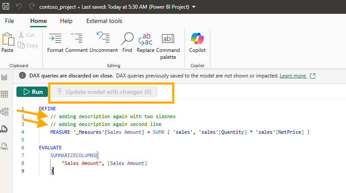Viewport: 346px width, 193px height.
Task: Click the "Sales Amount" string on line 8
Action: tap(82, 163)
